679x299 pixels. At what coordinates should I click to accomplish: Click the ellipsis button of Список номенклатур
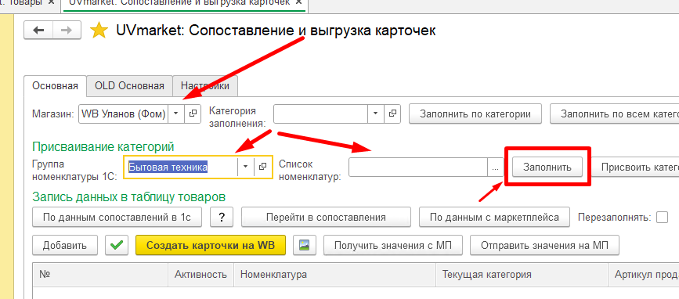[x=496, y=167]
